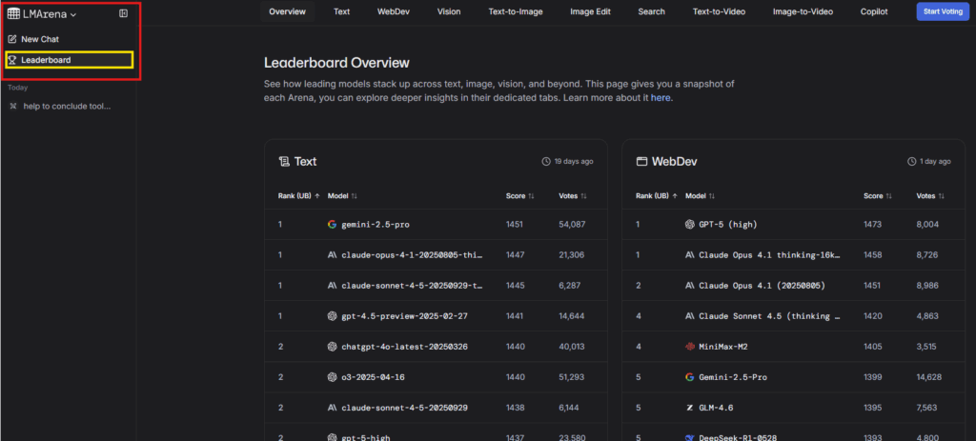This screenshot has height=441, width=976.
Task: Click the OpenAI icon beside GPT-5 (high)
Action: point(690,224)
